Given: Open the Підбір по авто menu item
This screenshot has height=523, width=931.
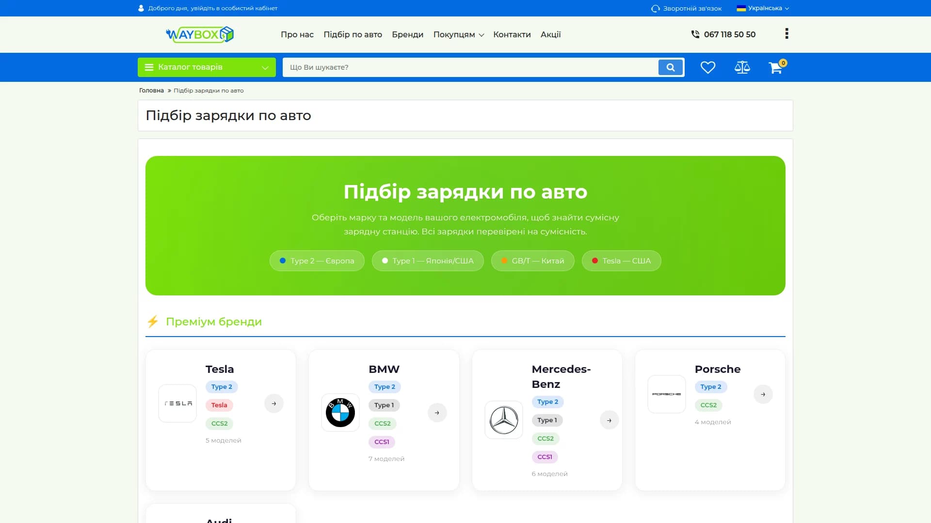Looking at the screenshot, I should (353, 34).
